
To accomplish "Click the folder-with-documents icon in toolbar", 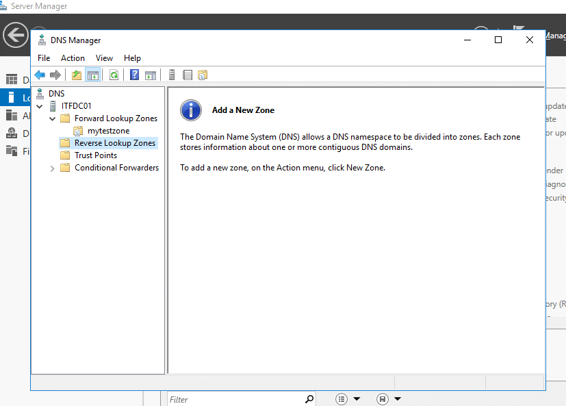I will (203, 75).
